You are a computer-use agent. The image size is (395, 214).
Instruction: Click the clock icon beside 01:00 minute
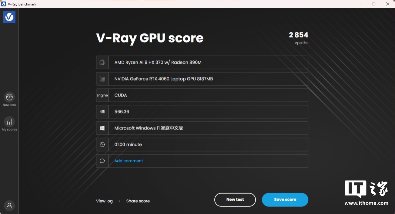click(x=102, y=144)
